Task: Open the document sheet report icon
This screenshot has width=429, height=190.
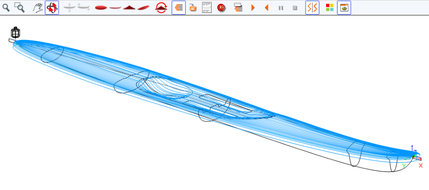Action: pyautogui.click(x=207, y=8)
